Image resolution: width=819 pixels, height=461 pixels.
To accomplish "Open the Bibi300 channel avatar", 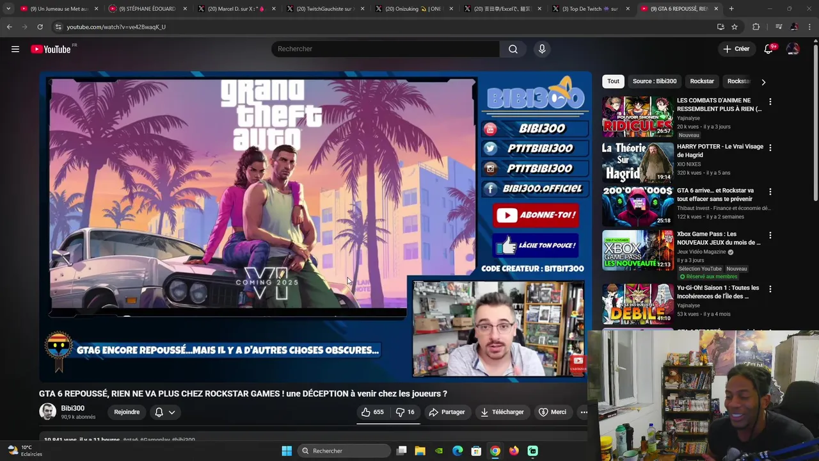I will (x=47, y=412).
